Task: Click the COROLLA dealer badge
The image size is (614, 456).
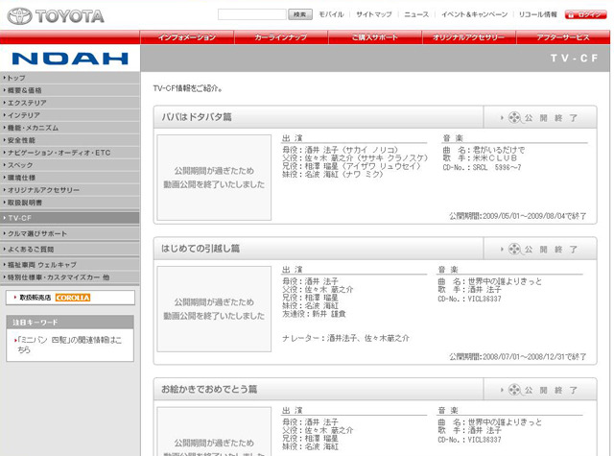Action: tap(73, 298)
